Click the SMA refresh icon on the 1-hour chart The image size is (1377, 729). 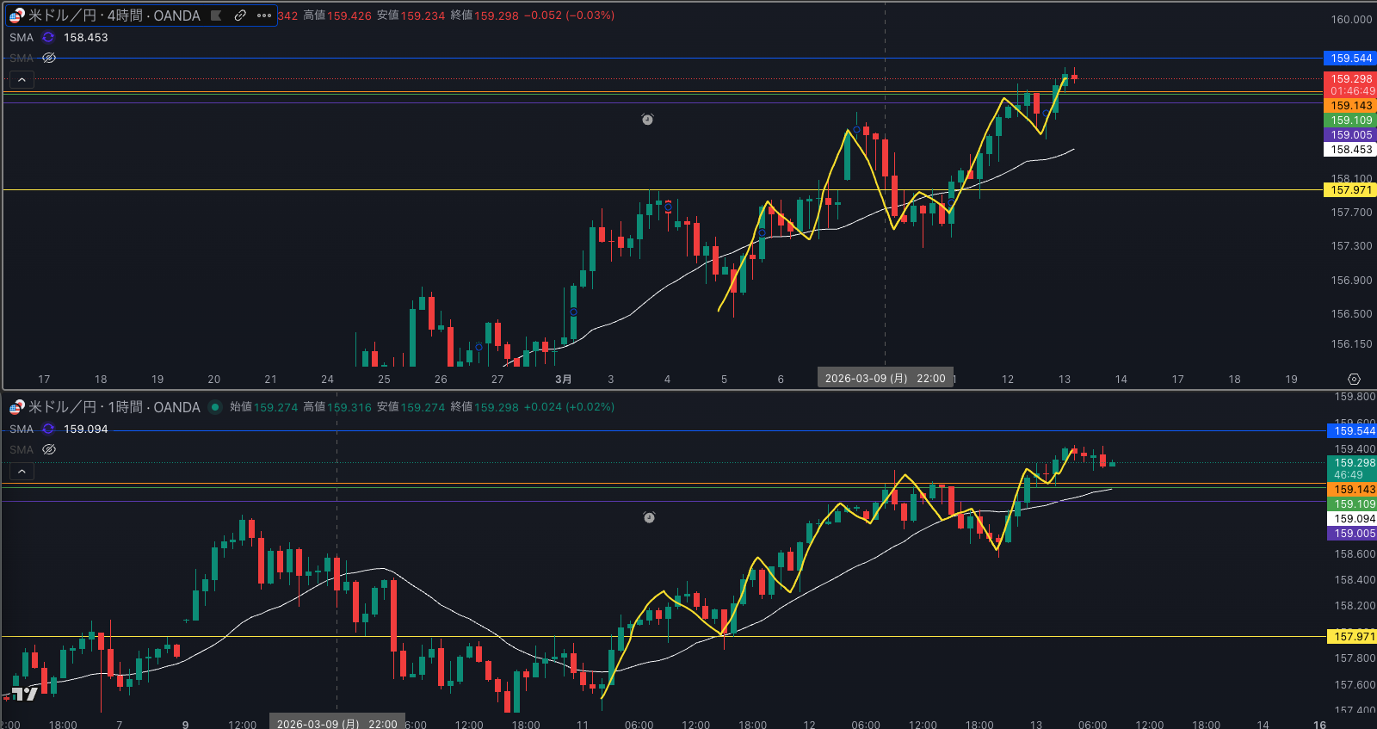(48, 429)
